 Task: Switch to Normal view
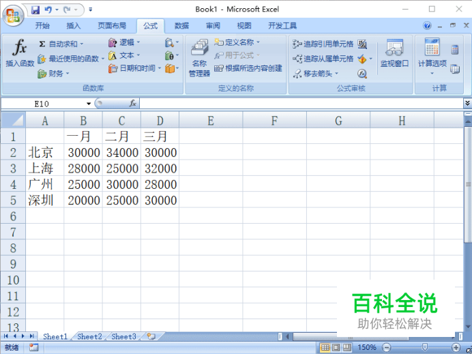325,348
